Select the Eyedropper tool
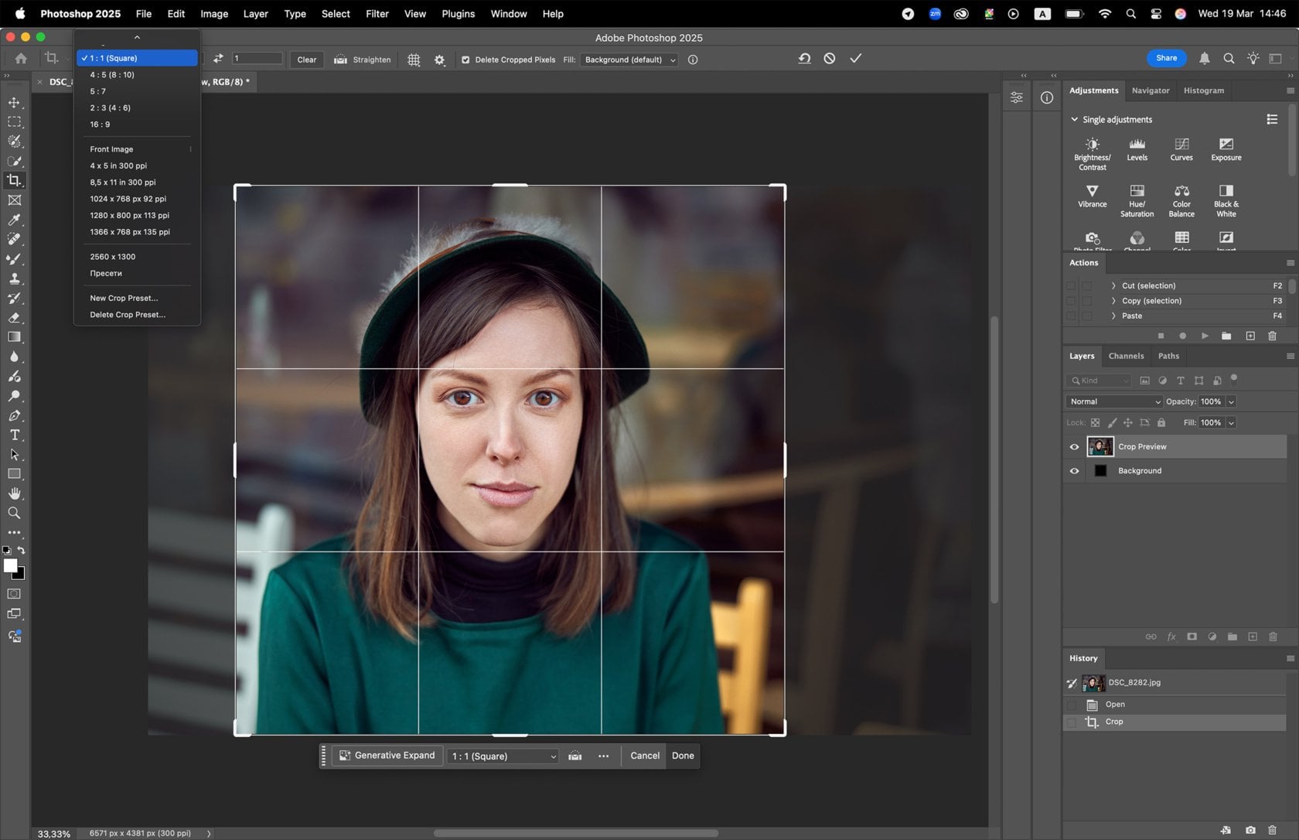 point(14,220)
